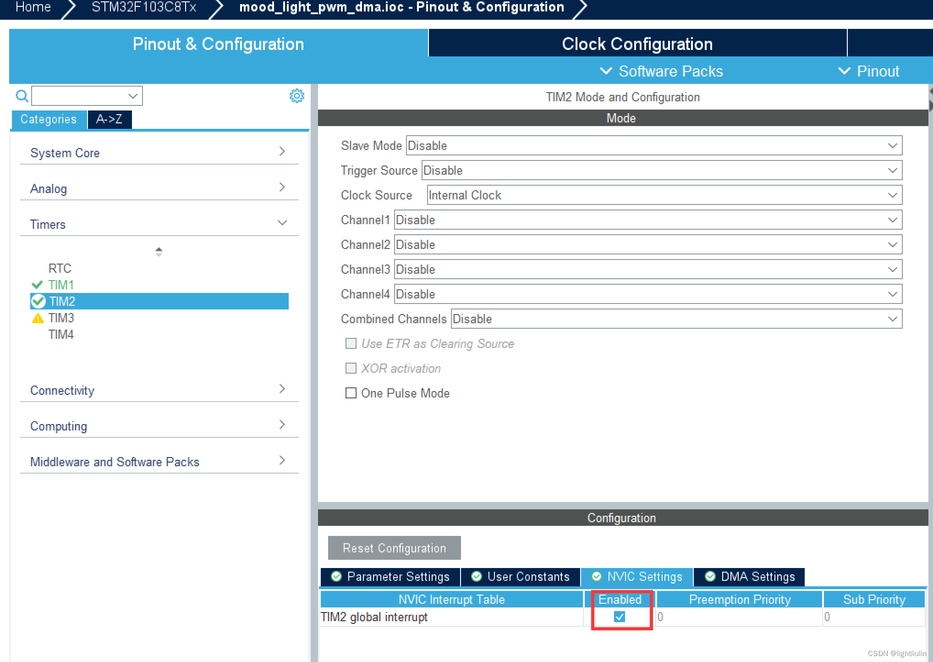Viewport: 933px width, 662px height.
Task: Select TIM3 in the Timers list
Action: (x=61, y=318)
